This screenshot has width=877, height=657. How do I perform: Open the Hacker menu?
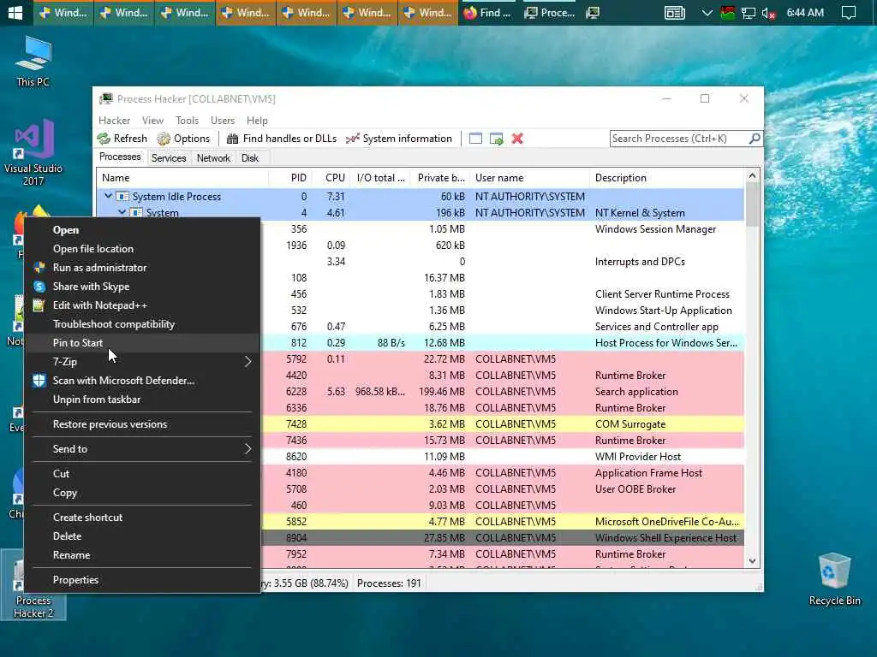[x=114, y=120]
